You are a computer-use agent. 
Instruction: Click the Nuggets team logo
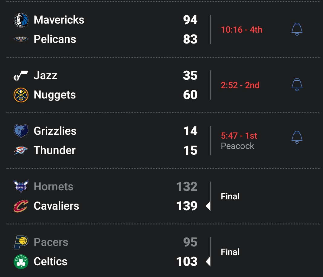pyautogui.click(x=21, y=95)
